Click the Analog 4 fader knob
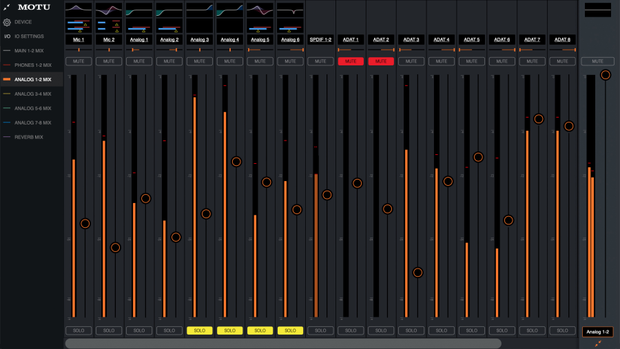This screenshot has width=620, height=349. click(x=236, y=162)
